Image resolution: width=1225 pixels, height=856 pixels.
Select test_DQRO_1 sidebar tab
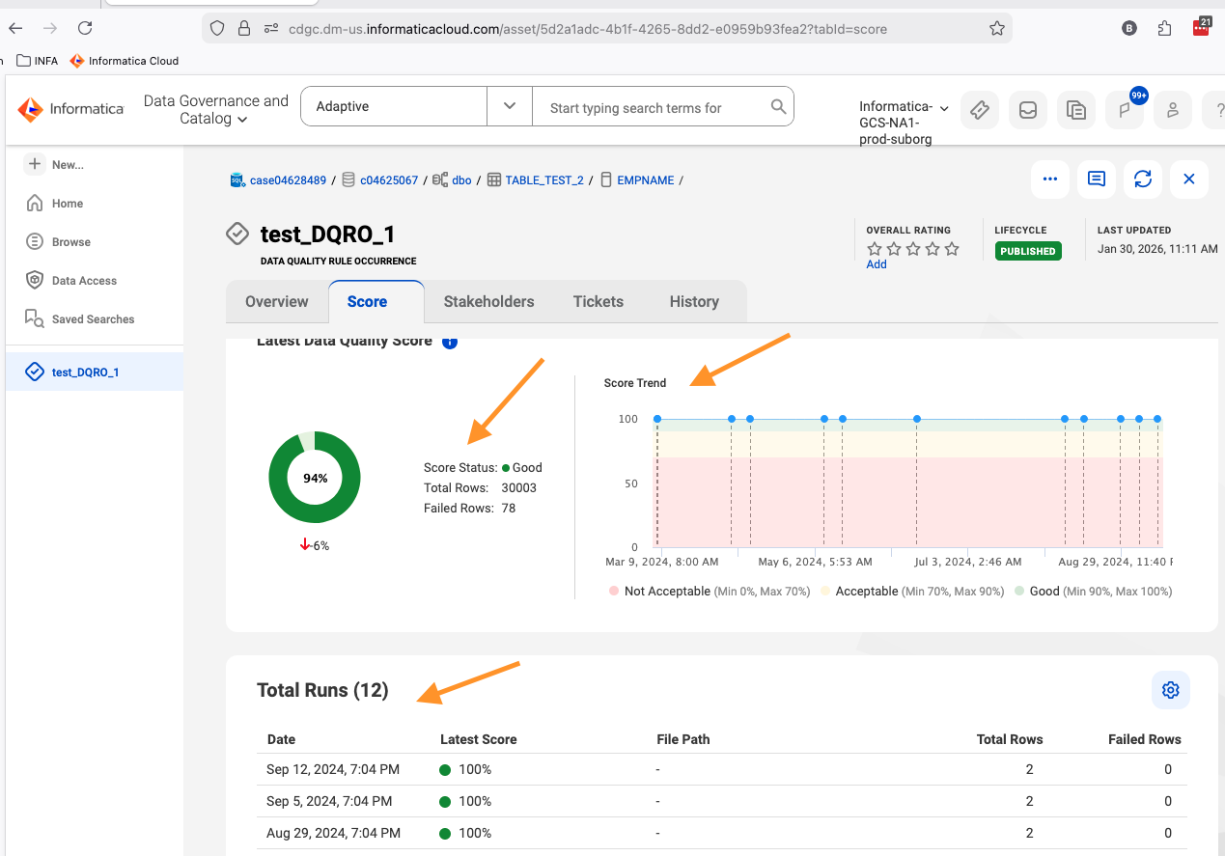pos(94,372)
